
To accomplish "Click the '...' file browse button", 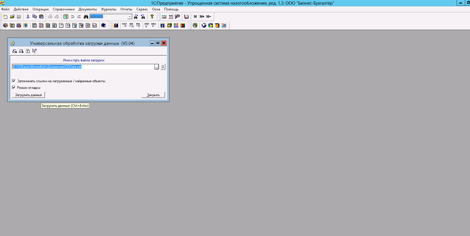I will pyautogui.click(x=156, y=67).
